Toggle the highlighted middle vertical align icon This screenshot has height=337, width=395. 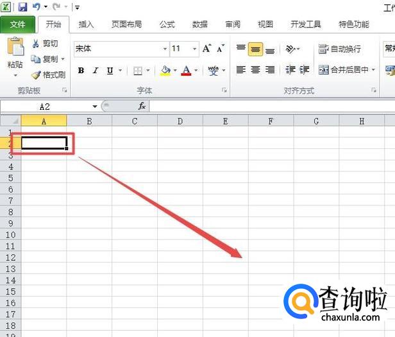(x=255, y=49)
